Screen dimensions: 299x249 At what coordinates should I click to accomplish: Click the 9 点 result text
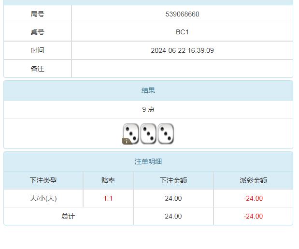[148, 109]
